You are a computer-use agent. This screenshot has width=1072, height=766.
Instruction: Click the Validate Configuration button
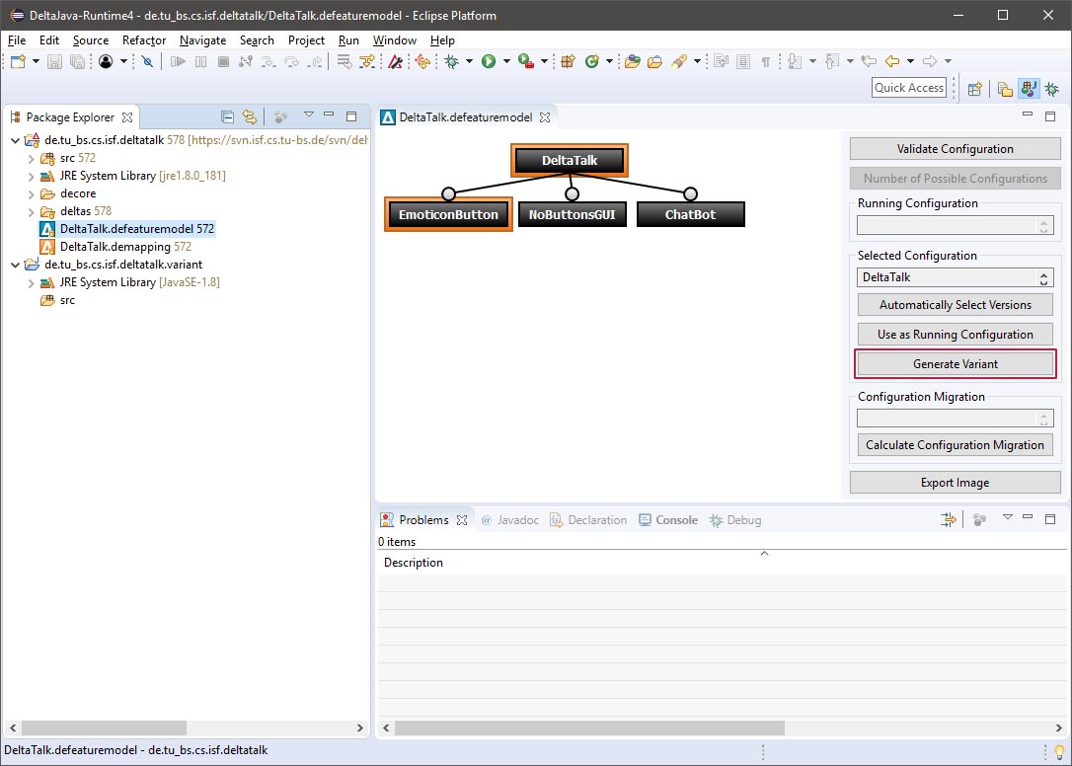(955, 148)
